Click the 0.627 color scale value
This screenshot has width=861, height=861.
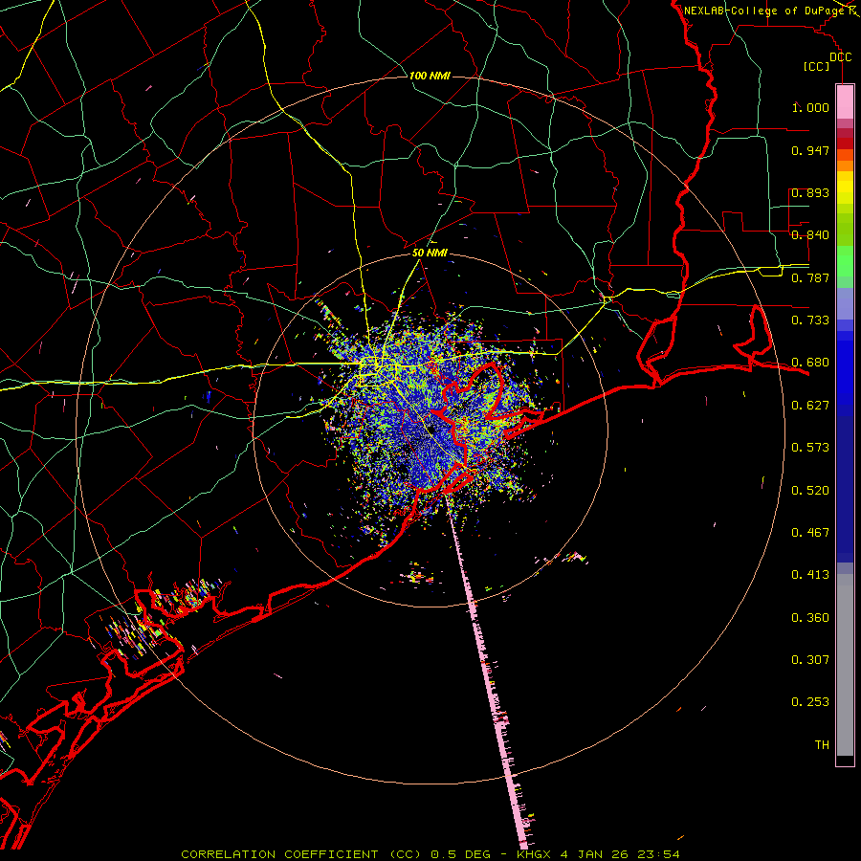click(x=810, y=406)
